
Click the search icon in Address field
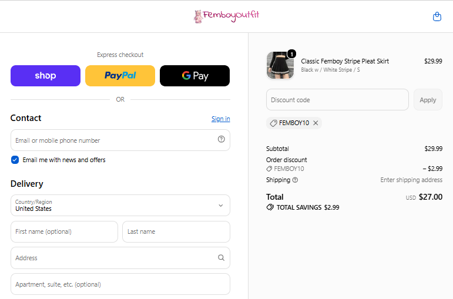[221, 258]
